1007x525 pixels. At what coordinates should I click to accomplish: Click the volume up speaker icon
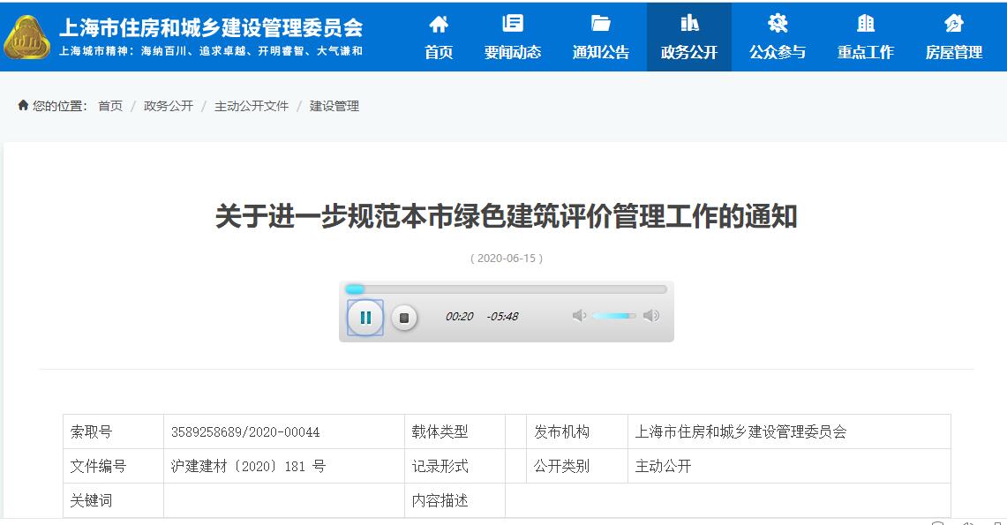[x=651, y=315]
